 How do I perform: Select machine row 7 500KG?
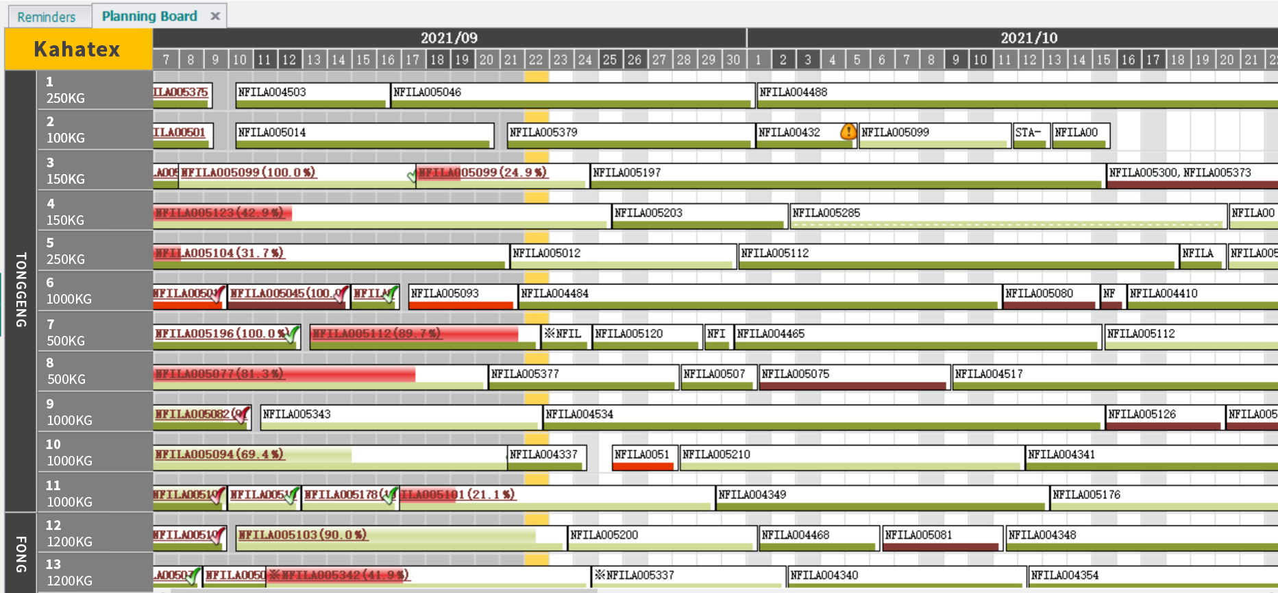coord(95,332)
